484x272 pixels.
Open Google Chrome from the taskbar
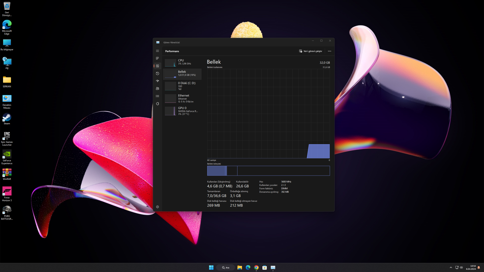click(x=256, y=267)
